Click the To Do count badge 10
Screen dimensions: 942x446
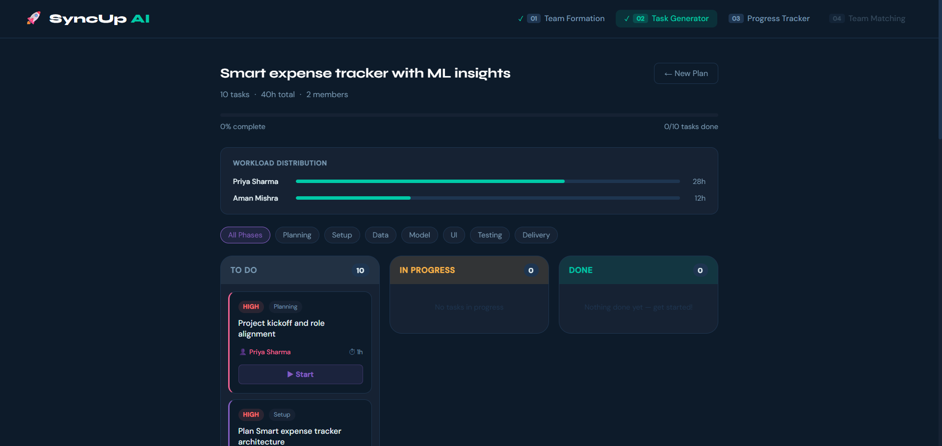(360, 270)
